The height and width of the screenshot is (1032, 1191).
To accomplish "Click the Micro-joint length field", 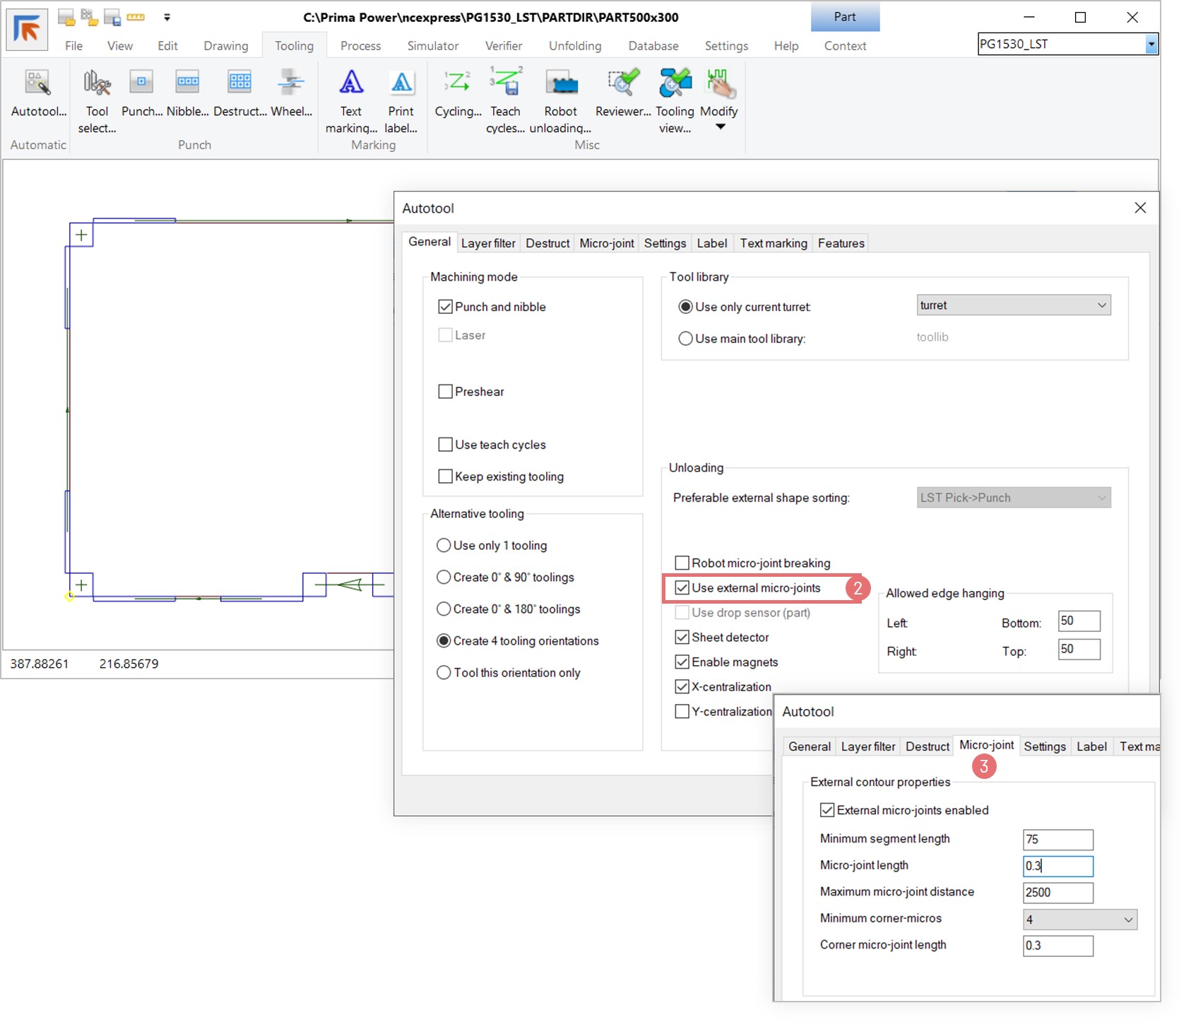I will point(1057,866).
